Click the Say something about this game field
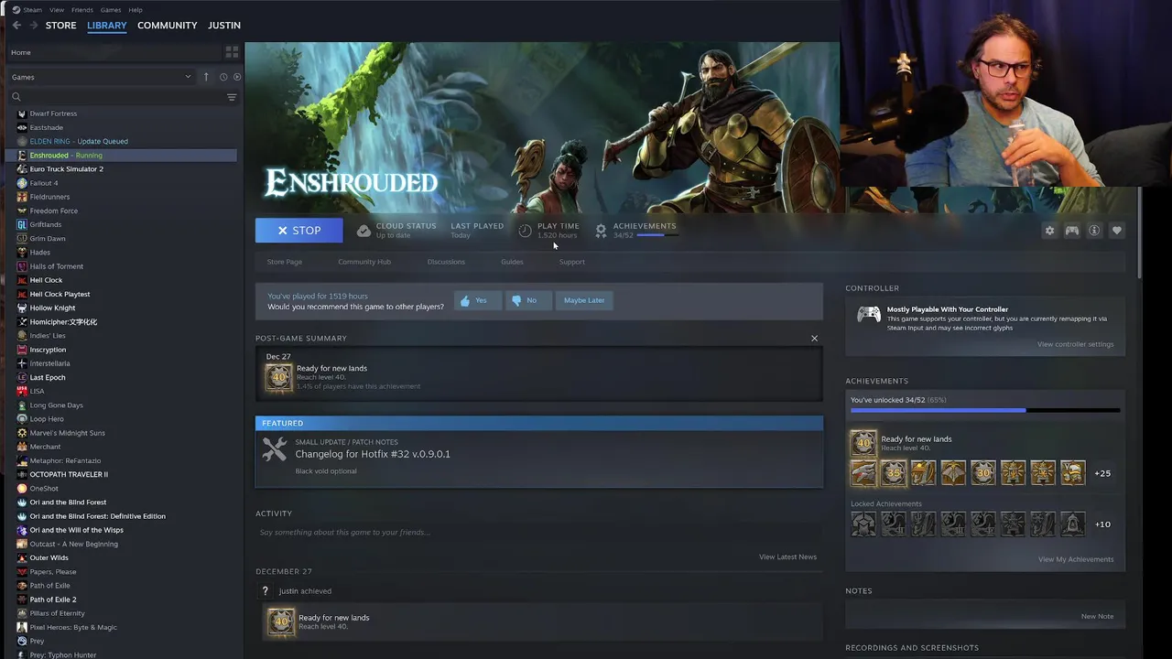Screen dimensions: 1172x659 [x=539, y=532]
